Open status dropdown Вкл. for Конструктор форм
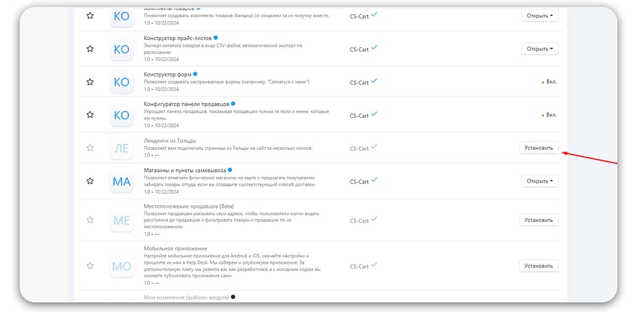Image resolution: width=632 pixels, height=312 pixels. coord(548,81)
